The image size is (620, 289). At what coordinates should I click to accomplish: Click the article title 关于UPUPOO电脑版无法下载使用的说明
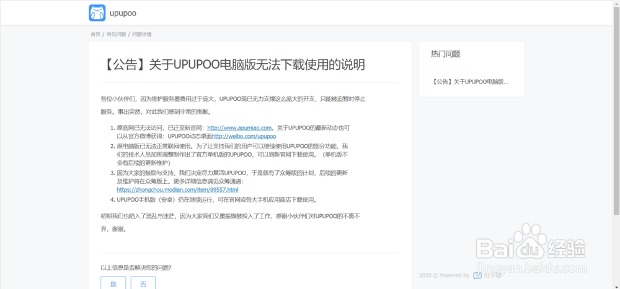pyautogui.click(x=233, y=65)
